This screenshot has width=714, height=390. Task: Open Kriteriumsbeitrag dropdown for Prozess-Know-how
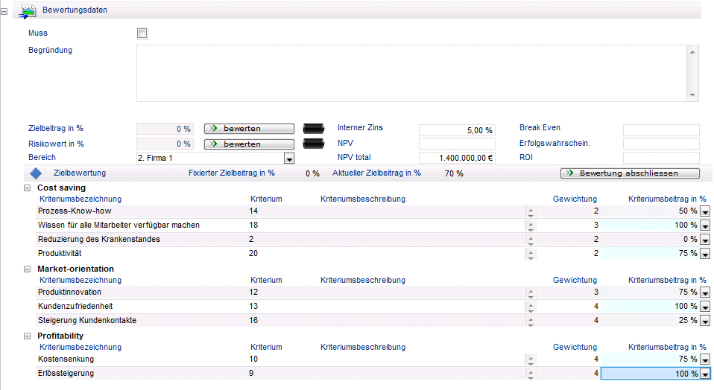[x=705, y=212]
